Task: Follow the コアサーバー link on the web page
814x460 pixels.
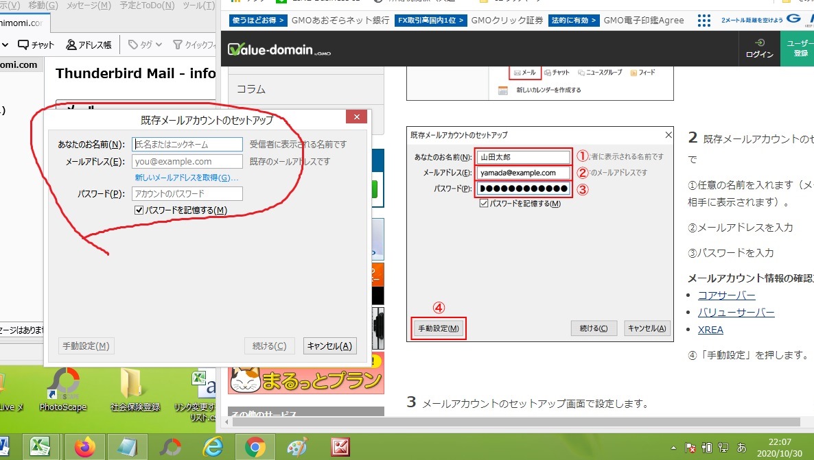Action: tap(726, 295)
